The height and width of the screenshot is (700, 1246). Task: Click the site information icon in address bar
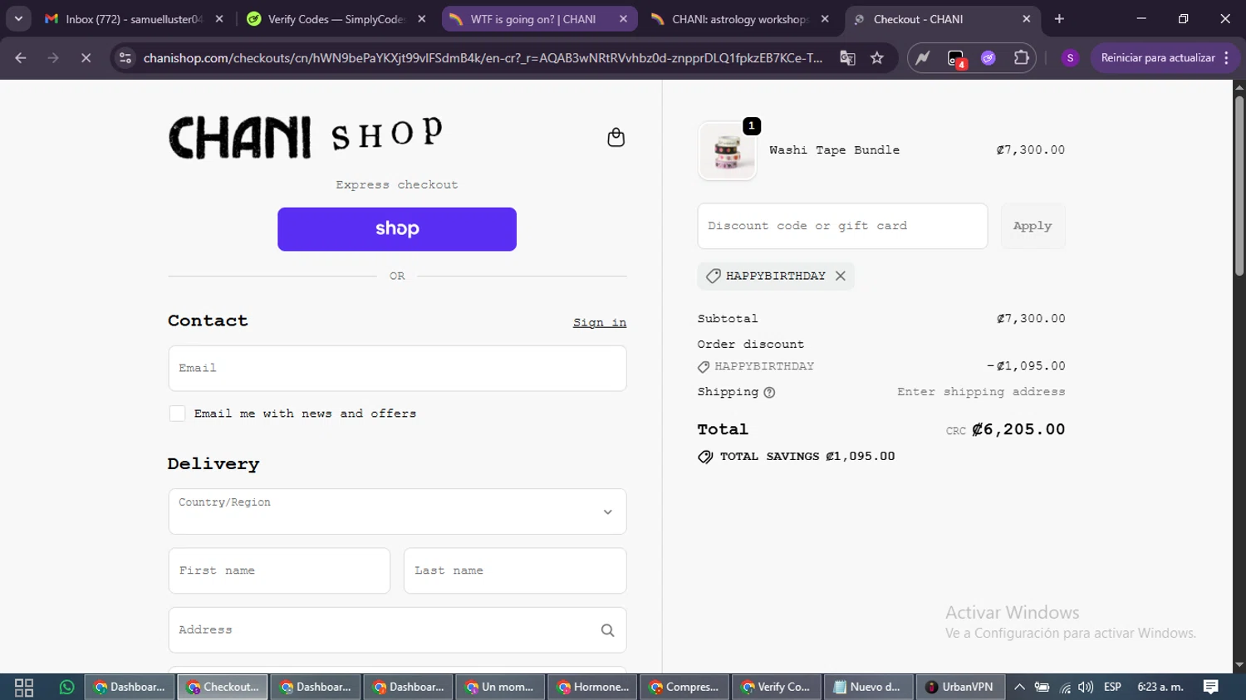click(x=125, y=58)
